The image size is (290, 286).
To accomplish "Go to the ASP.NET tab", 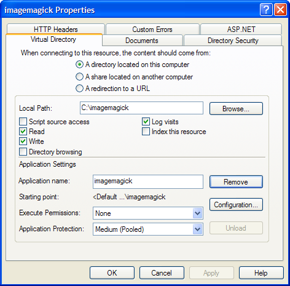I will click(241, 29).
